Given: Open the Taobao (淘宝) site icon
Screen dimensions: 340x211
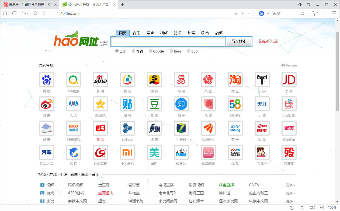Looking at the screenshot, I should click(235, 80).
